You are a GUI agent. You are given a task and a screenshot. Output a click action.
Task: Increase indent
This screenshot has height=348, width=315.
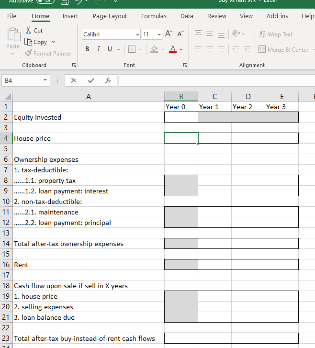point(247,49)
